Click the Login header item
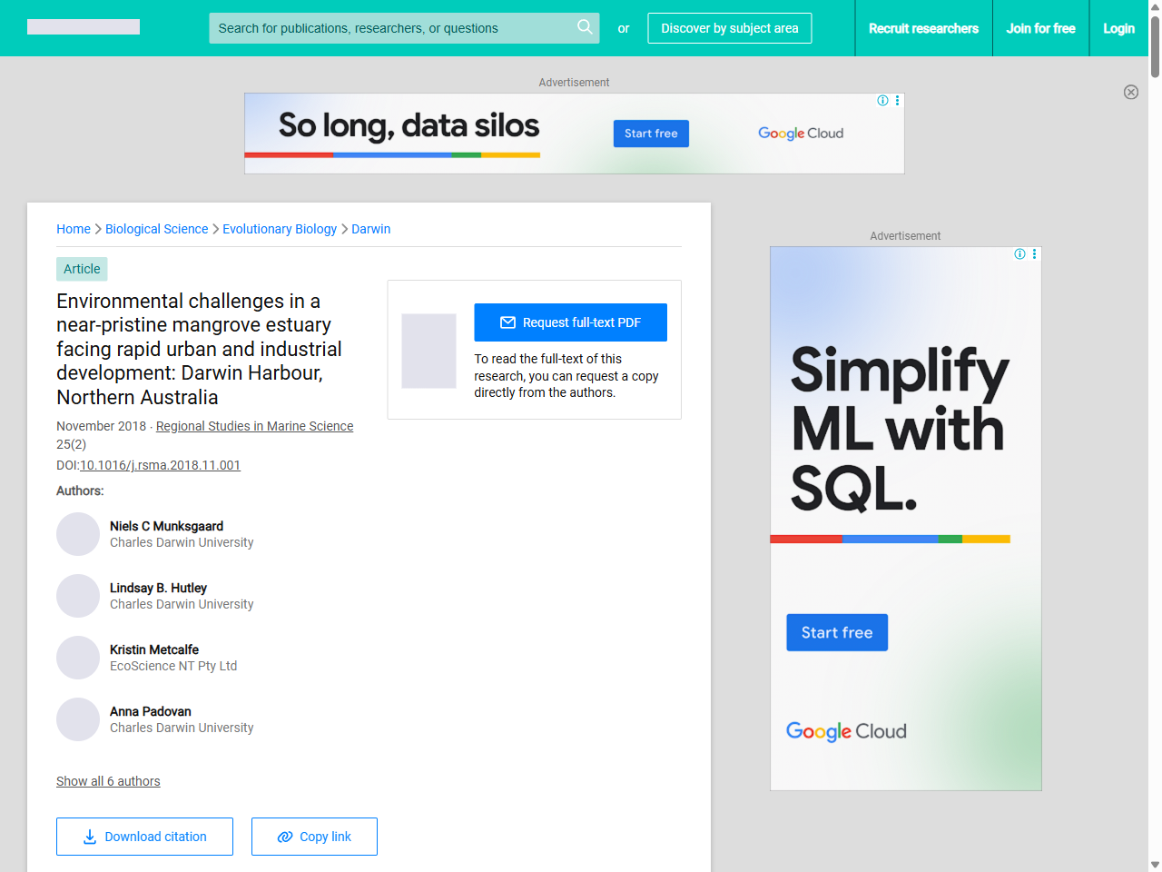The image size is (1162, 872). (1118, 28)
